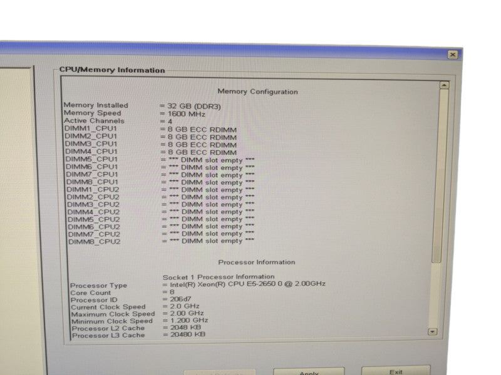Click the Apply button

(x=309, y=372)
